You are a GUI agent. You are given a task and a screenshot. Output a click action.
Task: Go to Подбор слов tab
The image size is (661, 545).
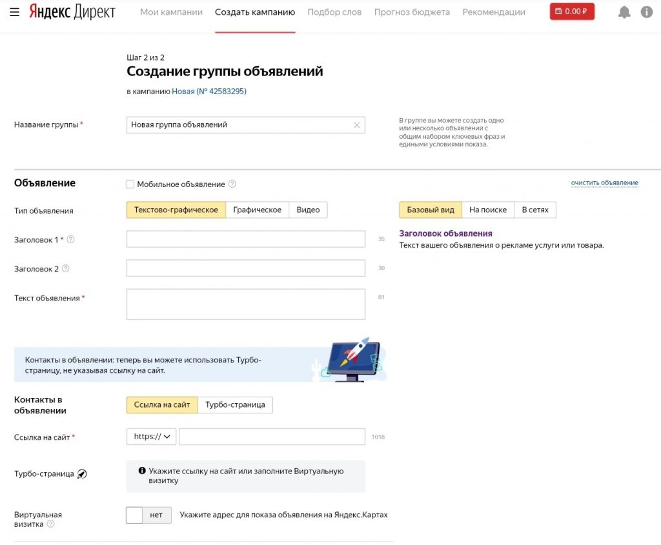coord(334,12)
